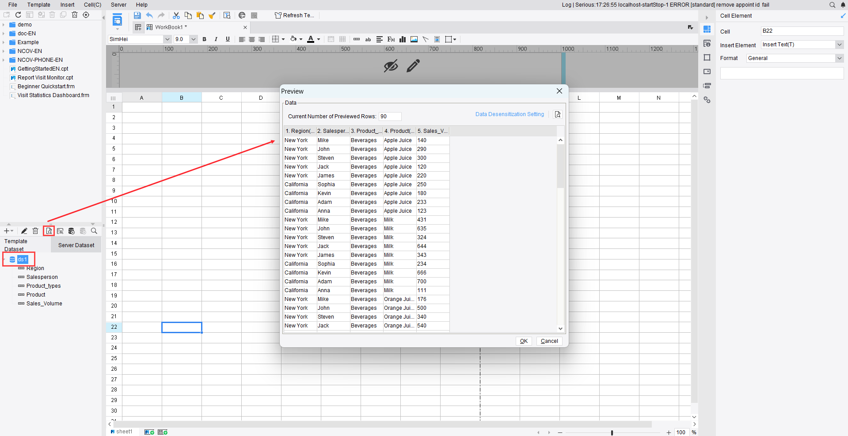
Task: Switch to Server Dataset tab
Action: pyautogui.click(x=76, y=245)
